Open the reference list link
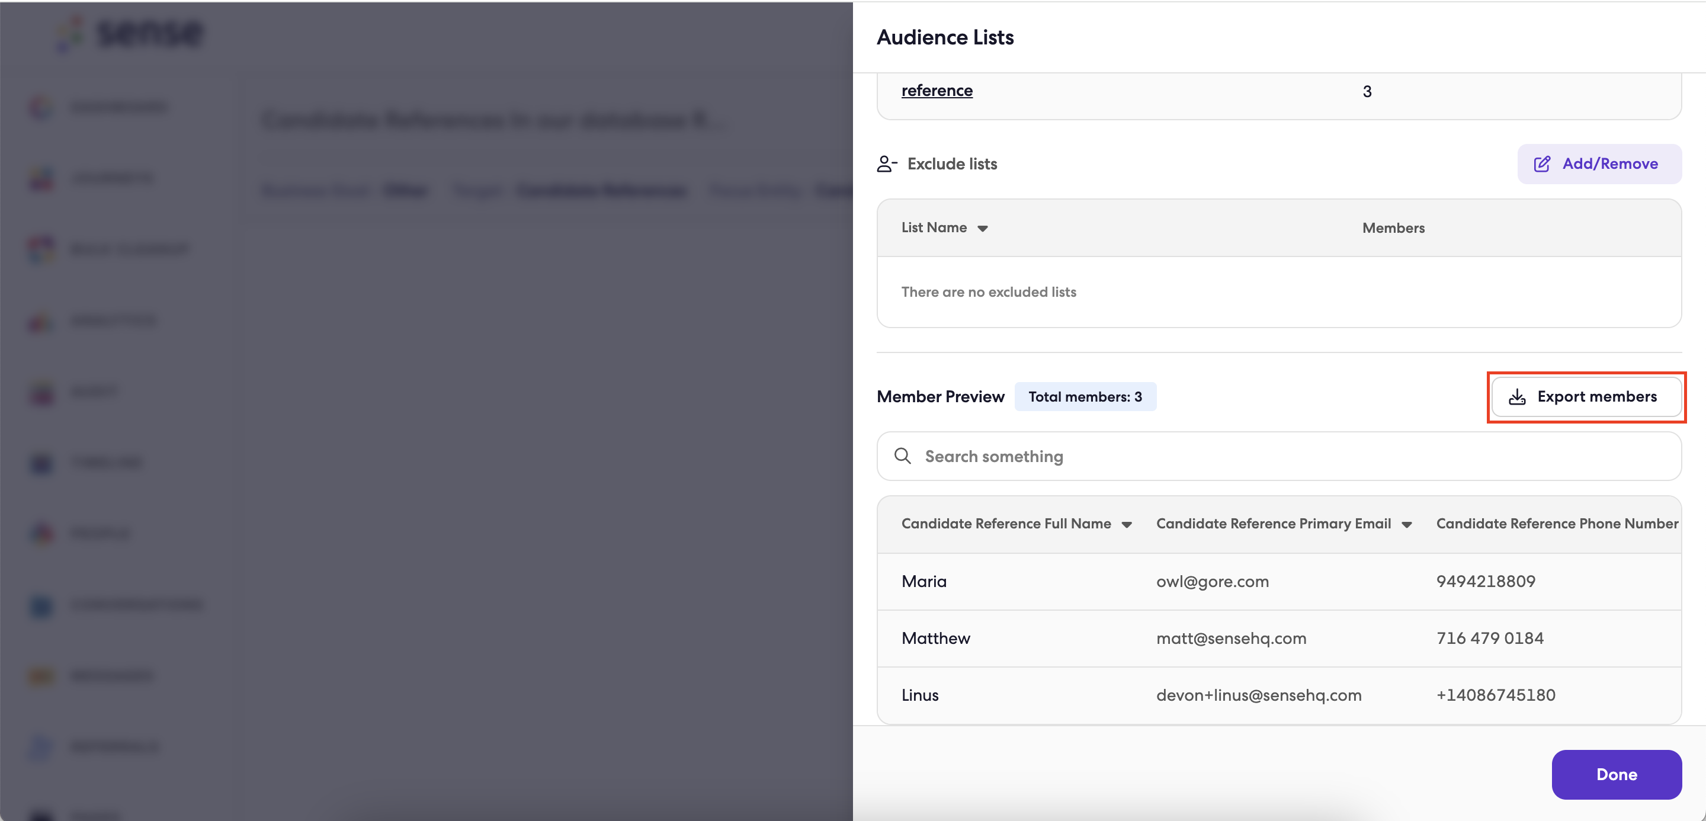 (x=937, y=91)
